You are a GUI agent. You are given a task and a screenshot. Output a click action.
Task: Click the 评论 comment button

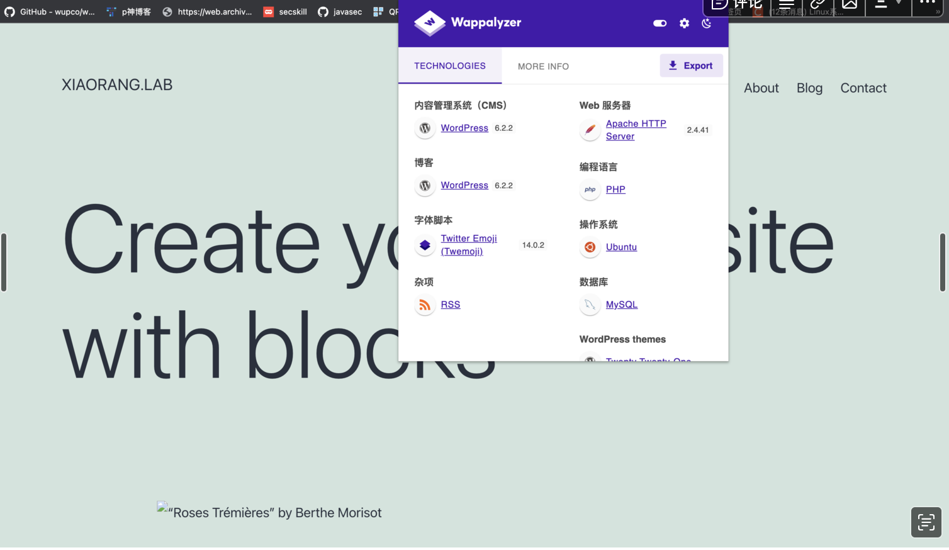(736, 5)
